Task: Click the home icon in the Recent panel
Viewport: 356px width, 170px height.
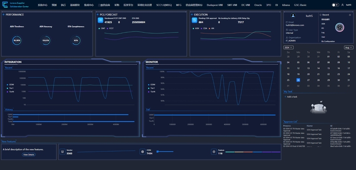Action: click(350, 15)
